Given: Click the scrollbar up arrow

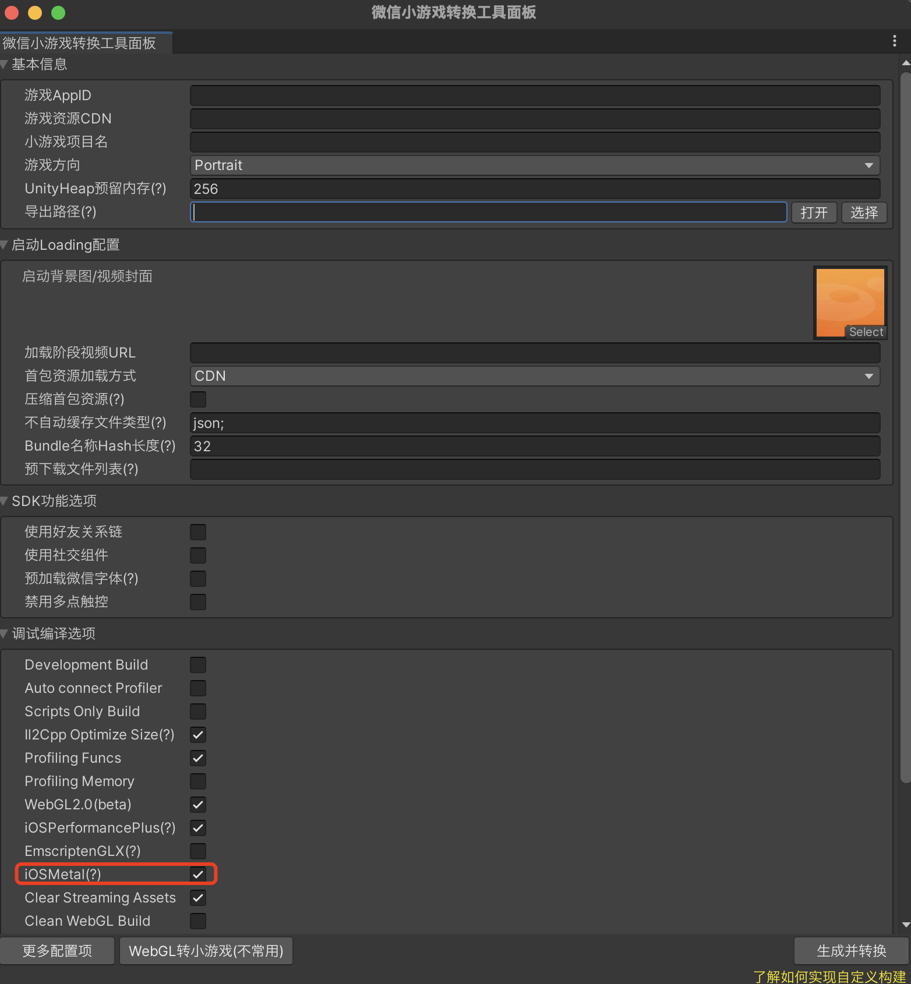Looking at the screenshot, I should click(906, 62).
